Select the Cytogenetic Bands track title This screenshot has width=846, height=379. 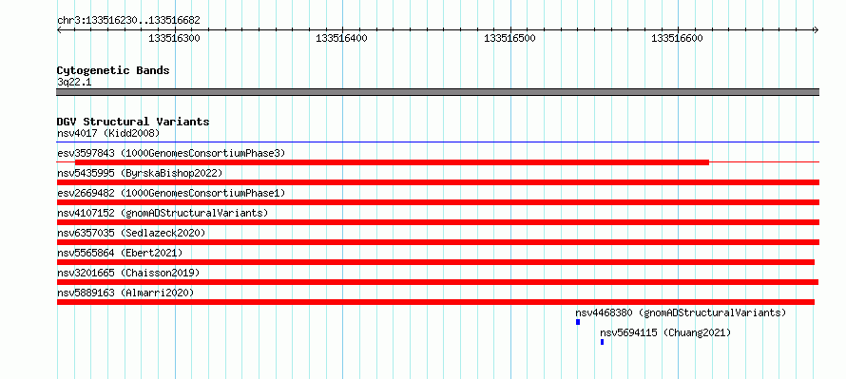(113, 70)
